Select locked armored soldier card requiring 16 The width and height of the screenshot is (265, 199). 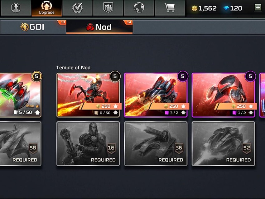[88, 143]
